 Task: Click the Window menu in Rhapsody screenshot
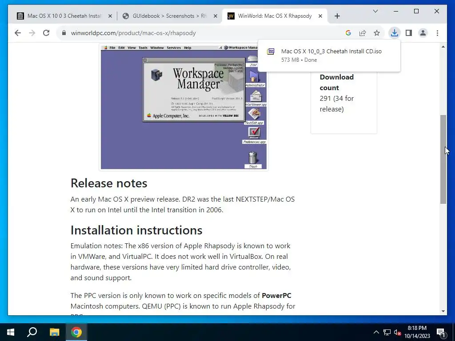tap(157, 48)
